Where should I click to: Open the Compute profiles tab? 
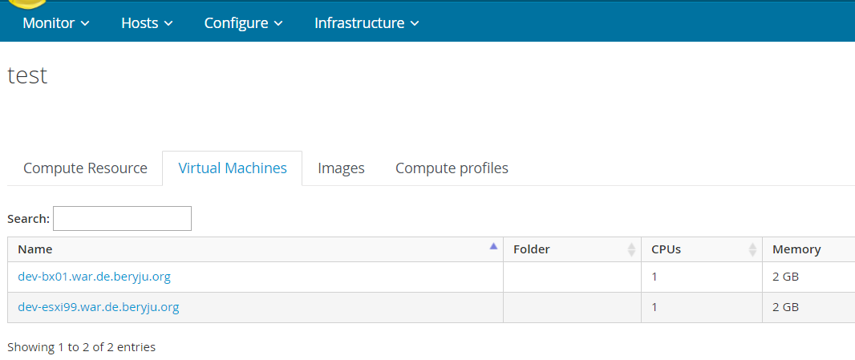coord(452,168)
